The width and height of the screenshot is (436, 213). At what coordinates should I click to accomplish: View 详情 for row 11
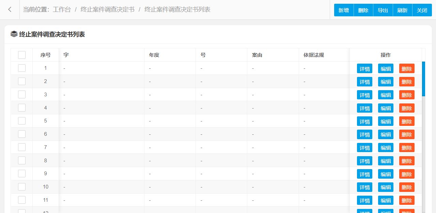click(364, 200)
